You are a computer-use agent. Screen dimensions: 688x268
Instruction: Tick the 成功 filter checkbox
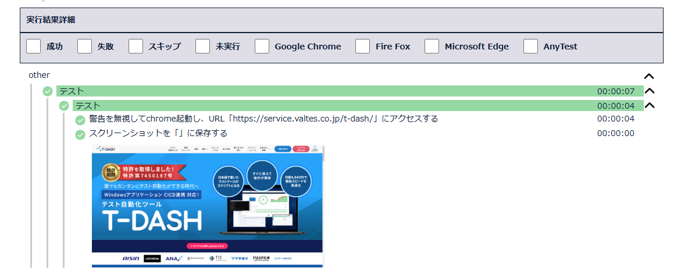click(34, 47)
